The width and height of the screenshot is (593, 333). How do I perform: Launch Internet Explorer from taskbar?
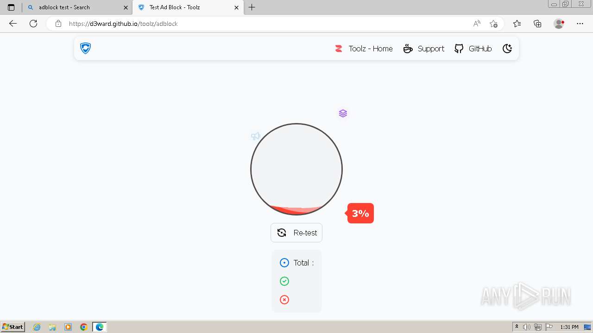point(37,327)
